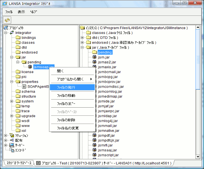Viewport: 204px width, 169px height.
Task: Click the scrollbar up arrow
Action: [198, 27]
